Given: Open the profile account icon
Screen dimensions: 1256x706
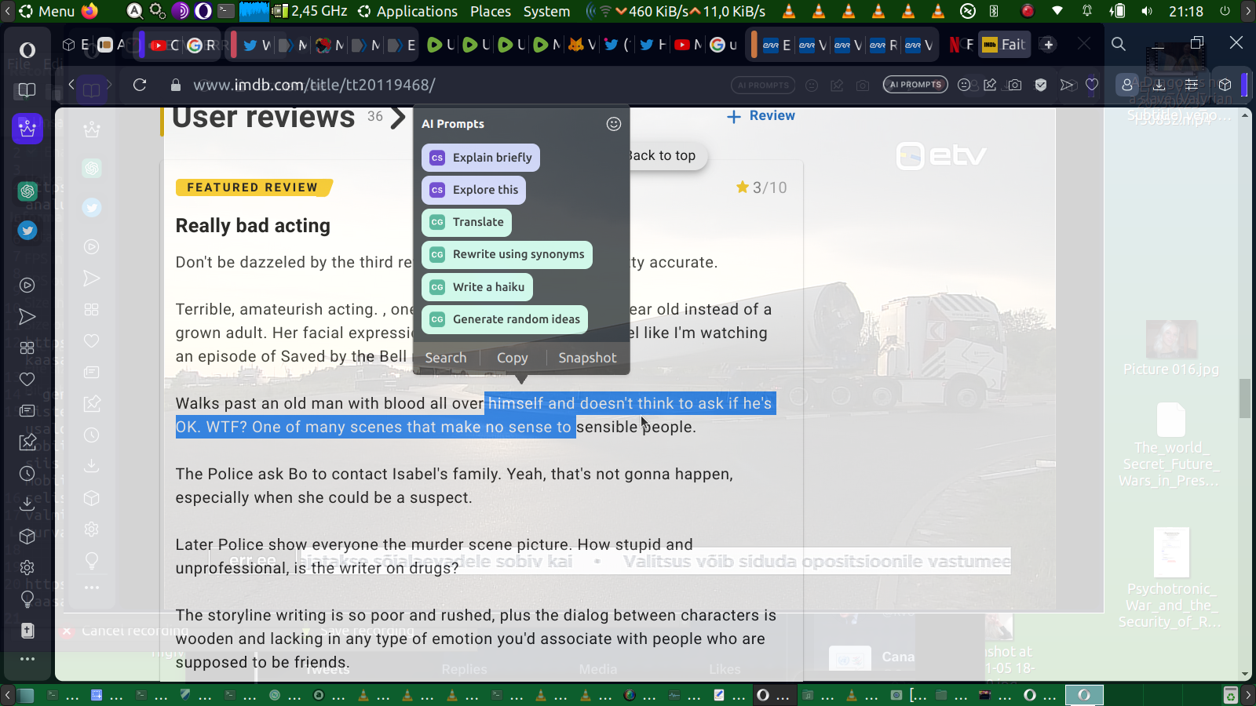Looking at the screenshot, I should pyautogui.click(x=1127, y=85).
